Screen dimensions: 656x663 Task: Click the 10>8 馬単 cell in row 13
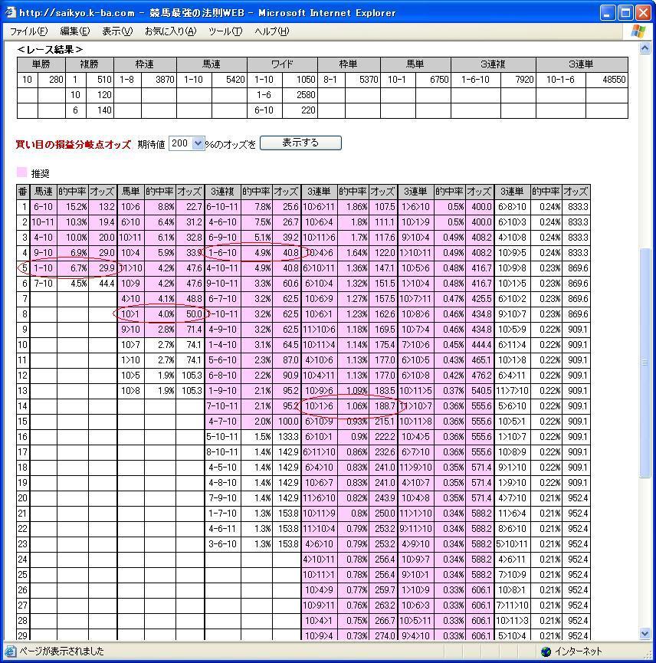[130, 391]
